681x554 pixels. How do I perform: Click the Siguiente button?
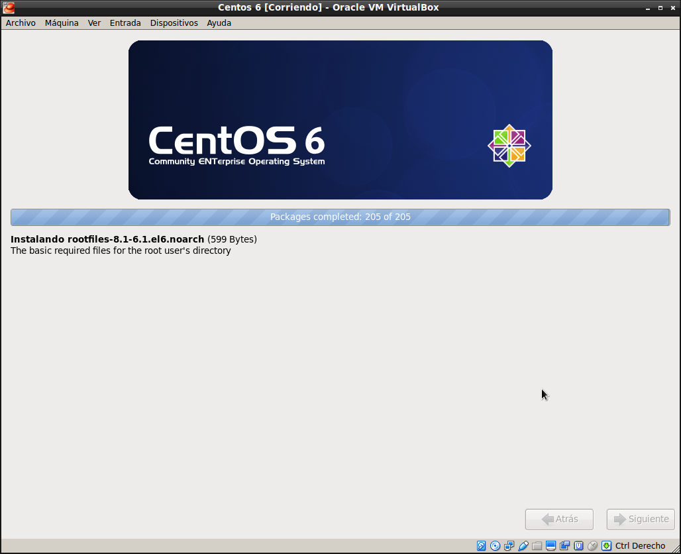pyautogui.click(x=641, y=519)
